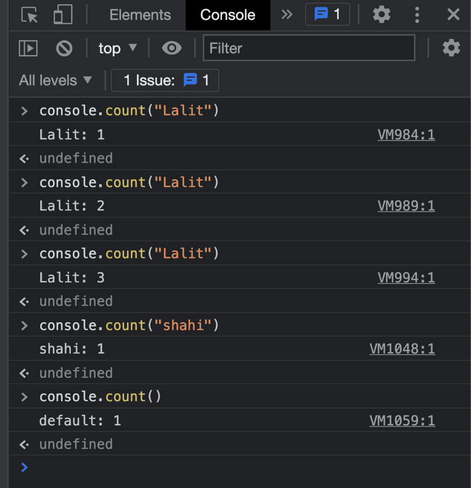Image resolution: width=471 pixels, height=488 pixels.
Task: Open source link VM1059:1
Action: point(402,421)
